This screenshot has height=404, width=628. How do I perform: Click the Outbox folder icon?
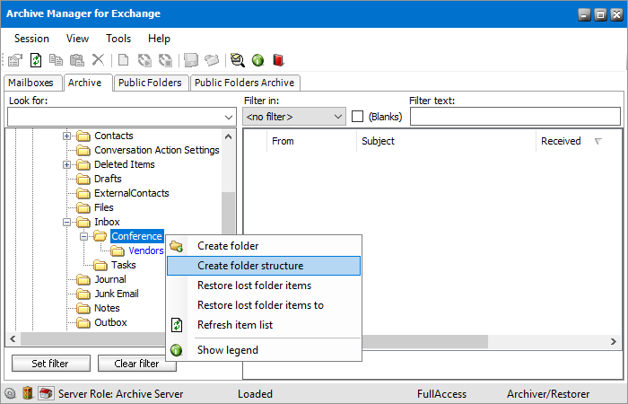tap(83, 323)
